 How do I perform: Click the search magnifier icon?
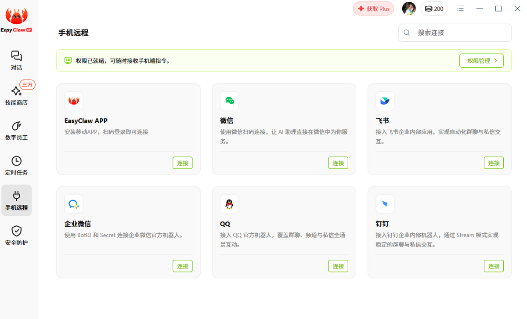[x=407, y=33]
